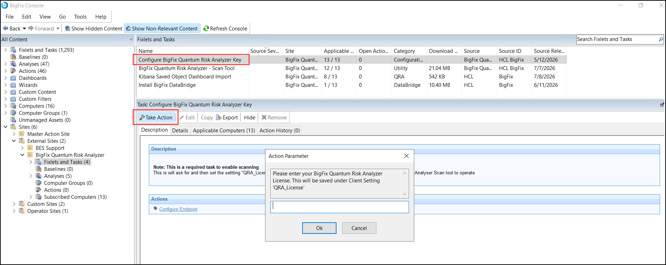
Task: Click Cancel in Action Parameter dialog
Action: point(359,228)
